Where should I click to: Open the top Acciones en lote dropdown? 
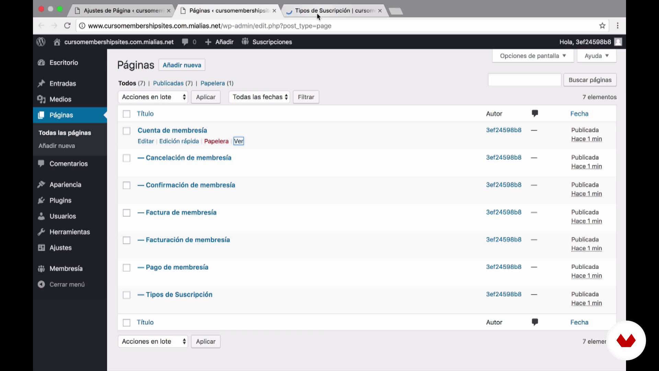point(153,97)
